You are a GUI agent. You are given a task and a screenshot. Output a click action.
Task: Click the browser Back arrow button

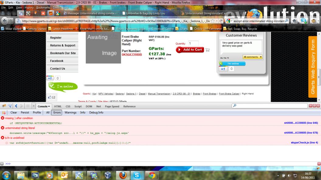click(x=5, y=21)
